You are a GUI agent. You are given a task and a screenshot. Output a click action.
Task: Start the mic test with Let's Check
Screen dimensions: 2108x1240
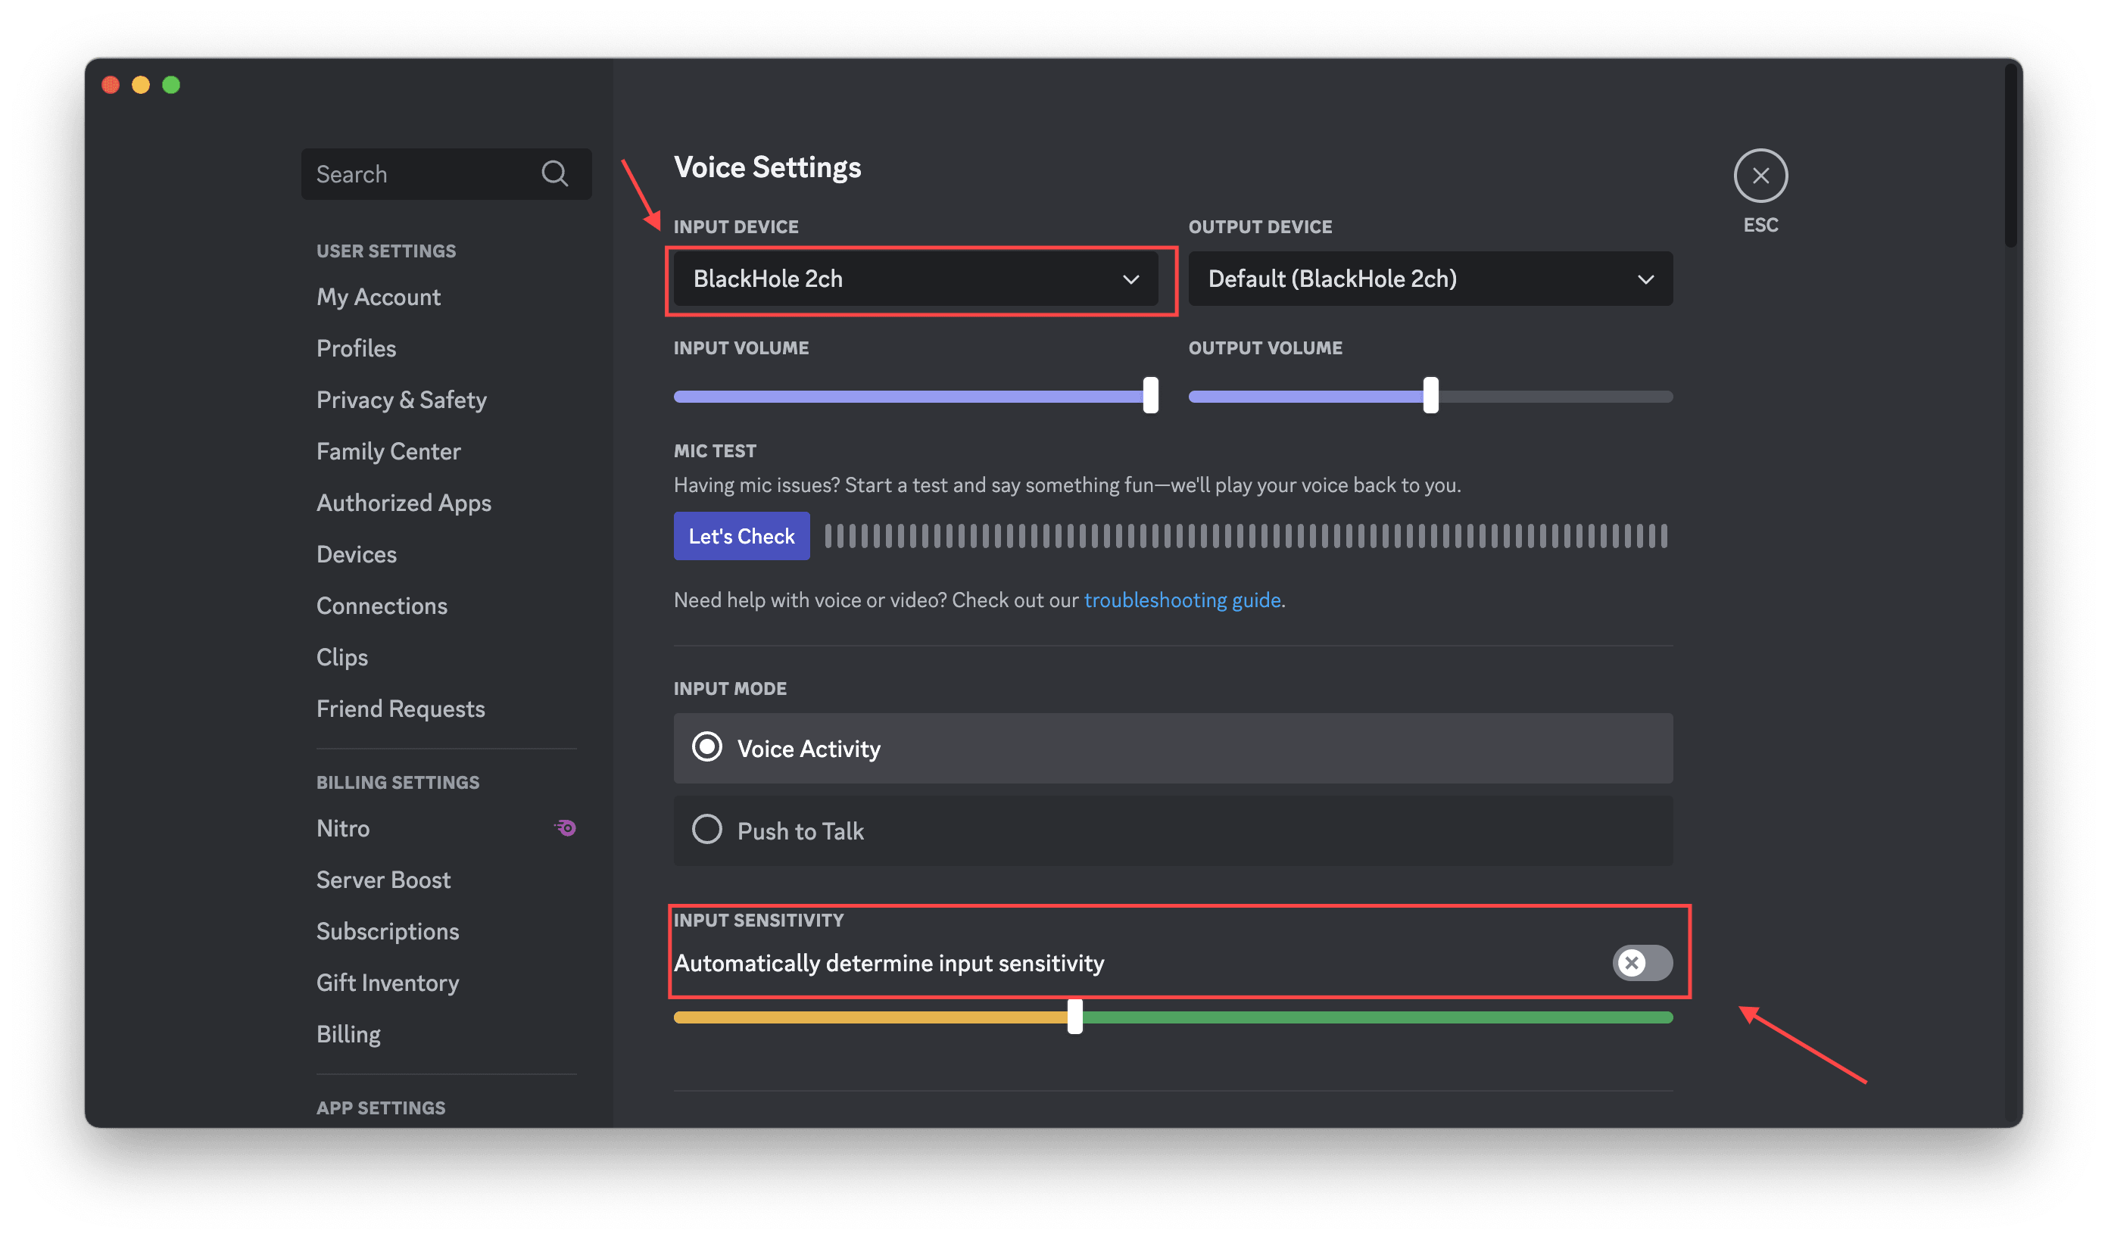[x=741, y=536]
